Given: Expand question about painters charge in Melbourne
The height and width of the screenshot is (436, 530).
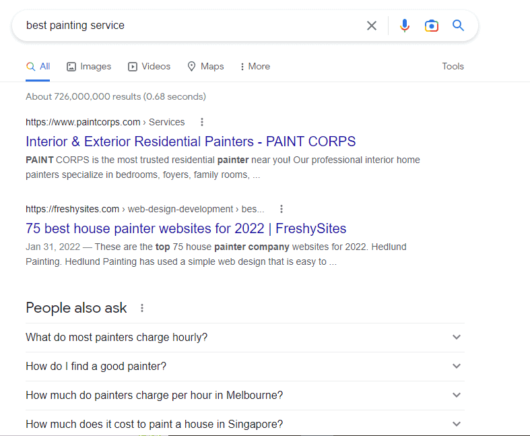Looking at the screenshot, I should (x=245, y=395).
